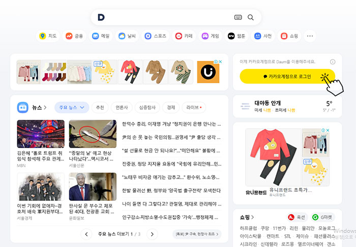
Task: Open headline starting 나이 들면 다 그렇다고
Action: [172, 204]
